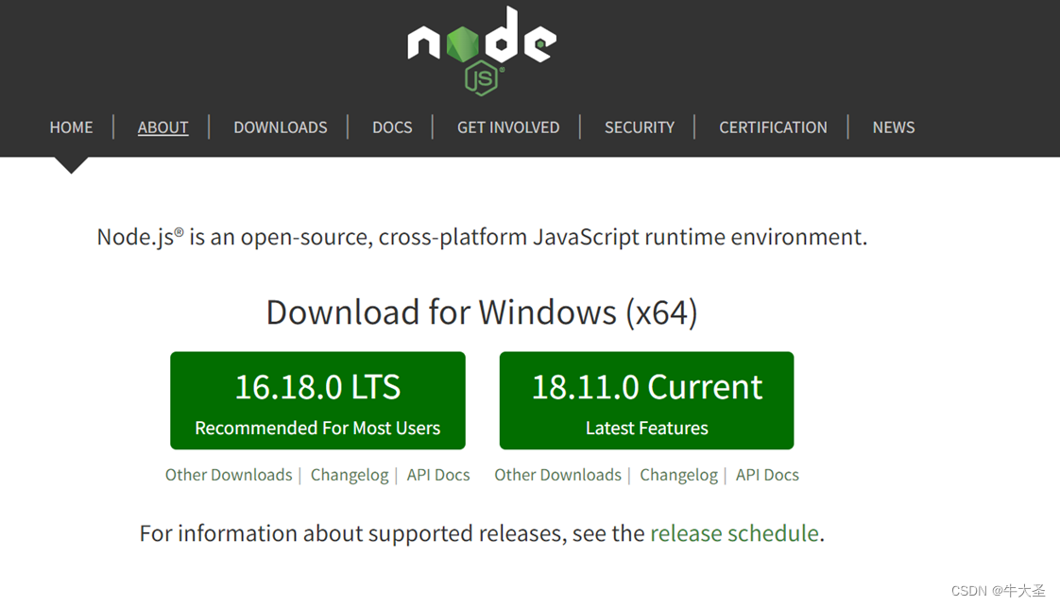Open the CERTIFICATION page
The image size is (1060, 606).
(773, 127)
